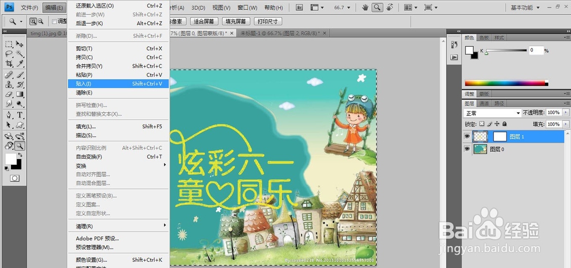Select the Magic Wand tool
Image resolution: width=571 pixels, height=268 pixels.
(19, 54)
